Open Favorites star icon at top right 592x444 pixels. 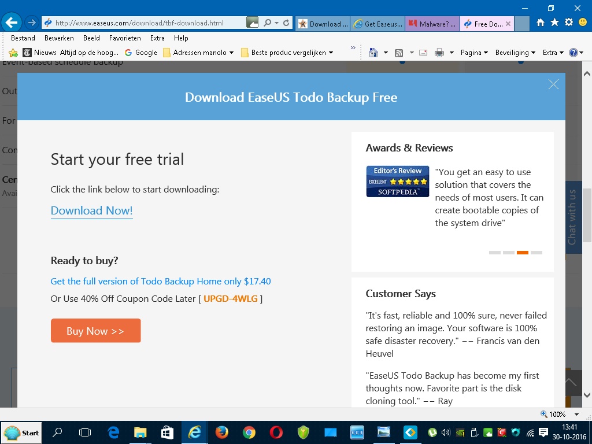[554, 23]
